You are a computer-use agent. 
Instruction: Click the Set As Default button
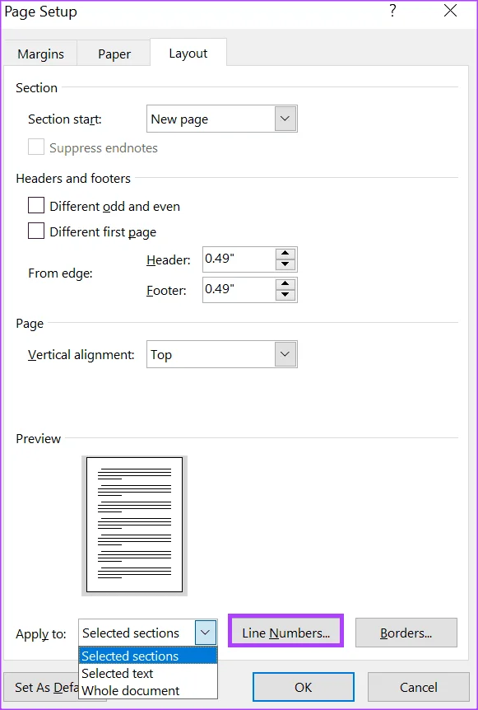pyautogui.click(x=41, y=688)
